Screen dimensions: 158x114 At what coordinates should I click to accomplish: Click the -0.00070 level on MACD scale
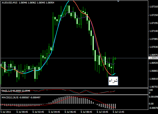(152, 108)
